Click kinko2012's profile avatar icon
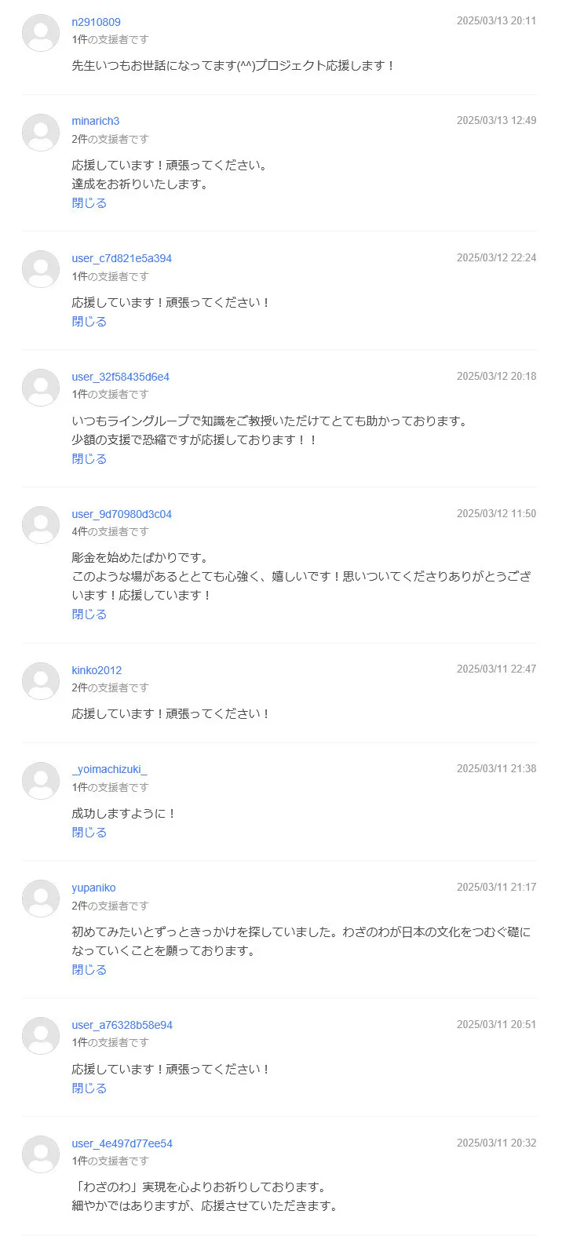The image size is (562, 1258). click(x=41, y=681)
